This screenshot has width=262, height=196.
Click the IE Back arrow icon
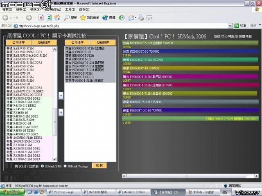[5, 18]
